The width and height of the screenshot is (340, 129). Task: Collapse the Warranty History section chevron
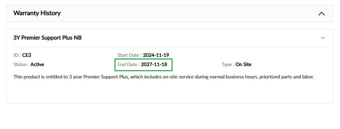pos(321,14)
